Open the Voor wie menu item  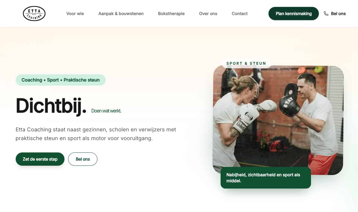(75, 14)
